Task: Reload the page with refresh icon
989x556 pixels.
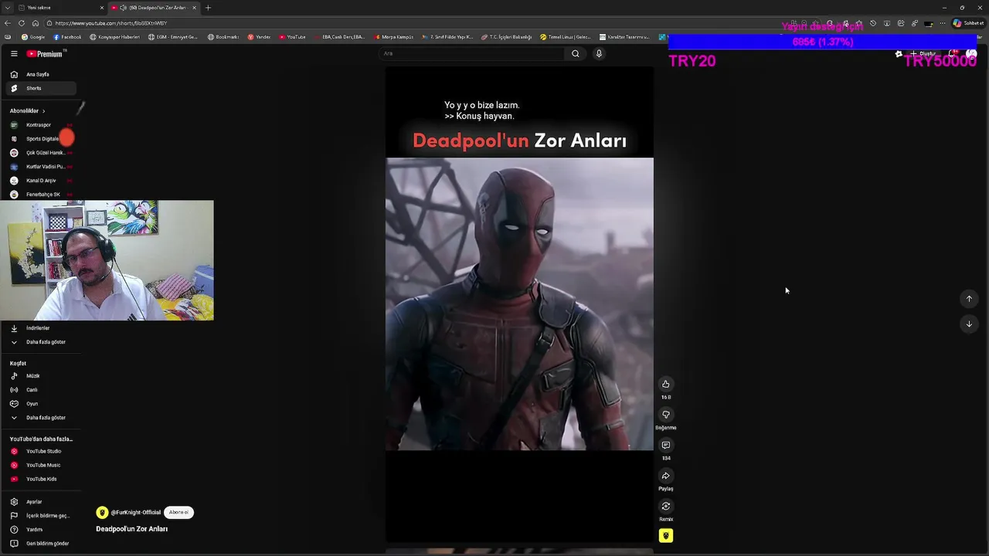Action: (22, 23)
